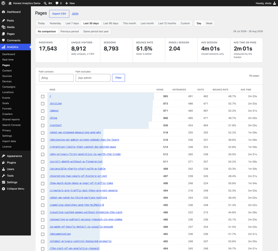Check the box for the /pricing row
Image resolution: width=278 pixels, height=251 pixels.
[x=43, y=104]
